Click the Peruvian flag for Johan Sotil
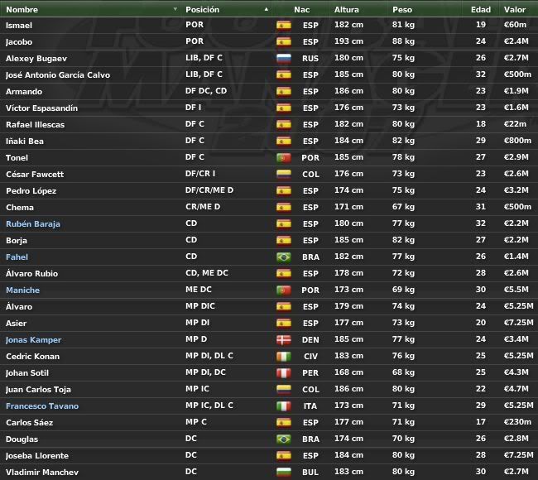This screenshot has height=480, width=538. coord(284,372)
